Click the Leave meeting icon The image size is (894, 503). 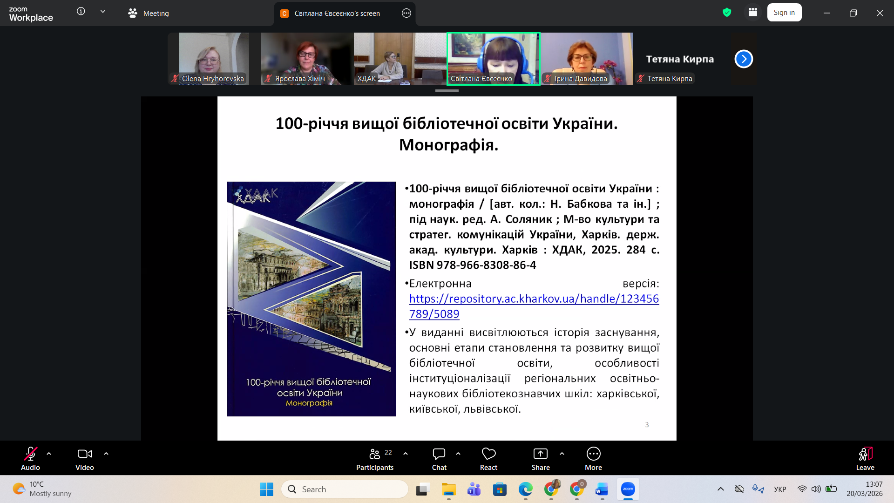click(865, 454)
